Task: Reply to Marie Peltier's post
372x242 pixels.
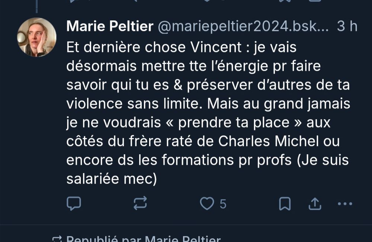Action: pos(74,203)
